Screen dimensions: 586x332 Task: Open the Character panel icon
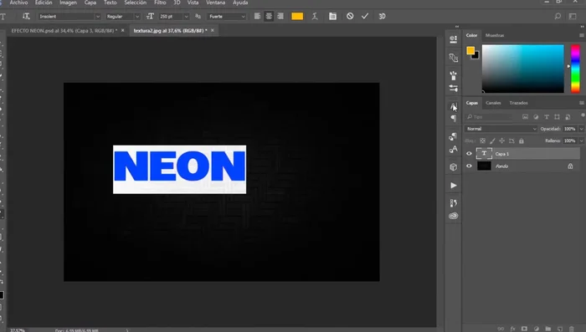click(454, 106)
